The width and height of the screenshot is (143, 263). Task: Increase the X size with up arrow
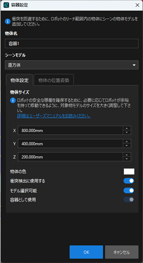(x=127, y=128)
